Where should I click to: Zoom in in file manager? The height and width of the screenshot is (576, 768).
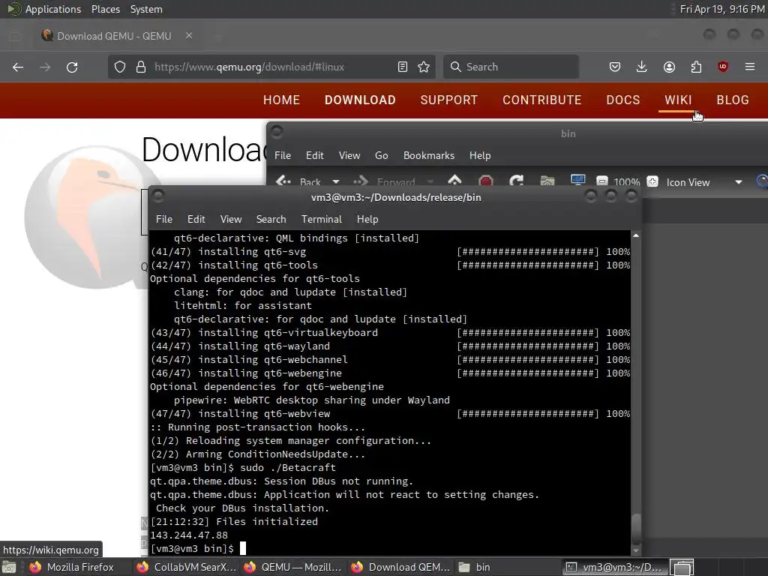652,181
